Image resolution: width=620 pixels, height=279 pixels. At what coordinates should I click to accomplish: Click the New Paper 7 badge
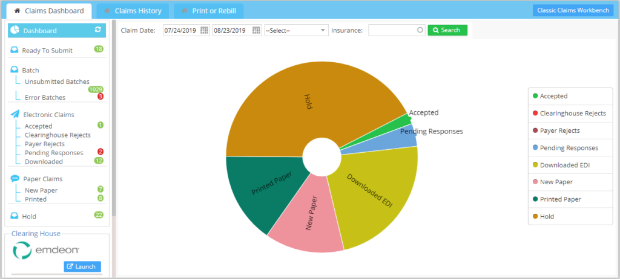coord(101,189)
